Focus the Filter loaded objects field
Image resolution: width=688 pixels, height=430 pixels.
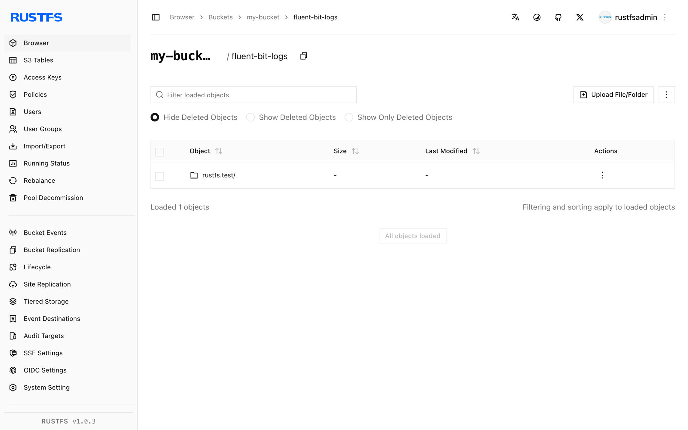coord(254,95)
